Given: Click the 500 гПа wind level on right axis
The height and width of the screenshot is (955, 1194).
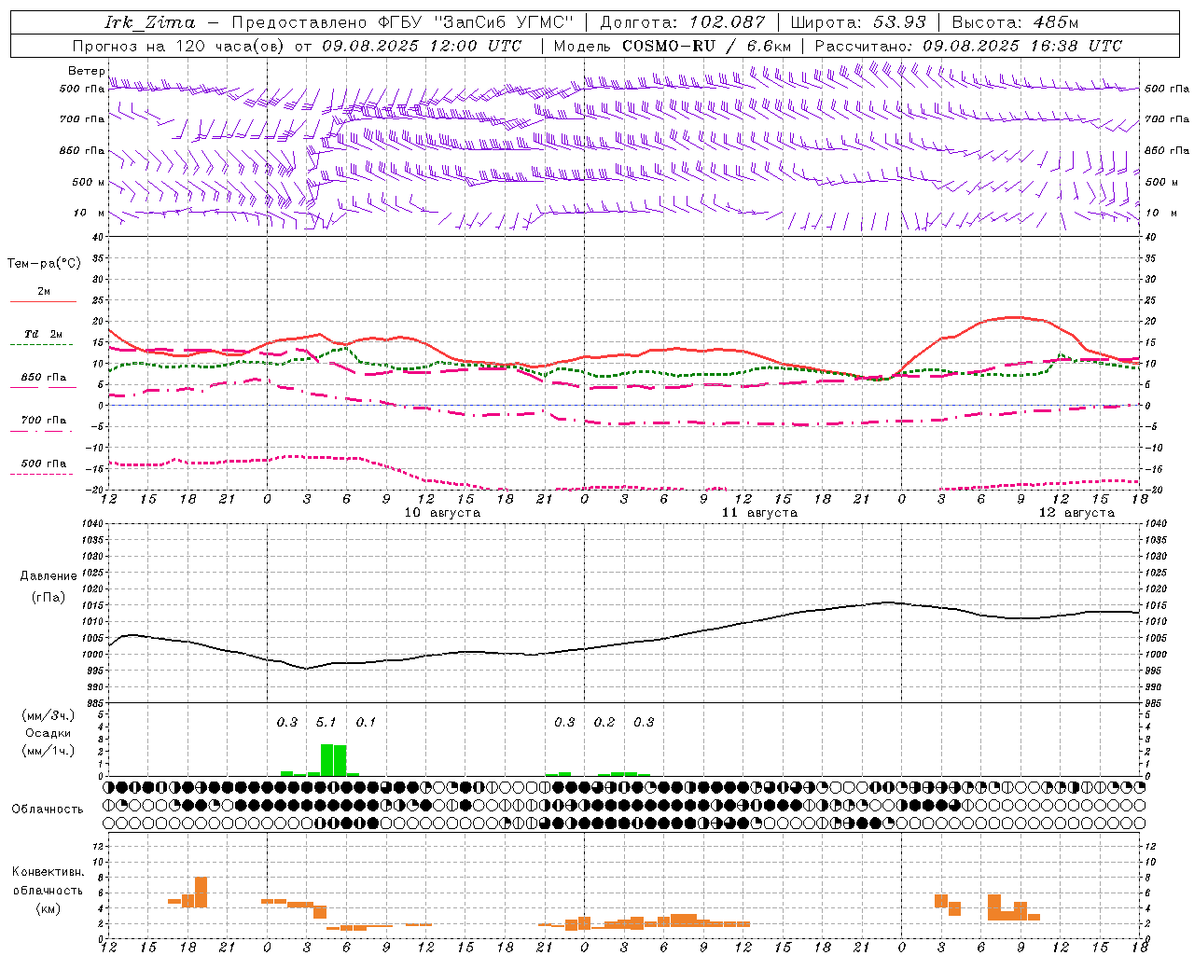Looking at the screenshot, I should coord(1167,89).
